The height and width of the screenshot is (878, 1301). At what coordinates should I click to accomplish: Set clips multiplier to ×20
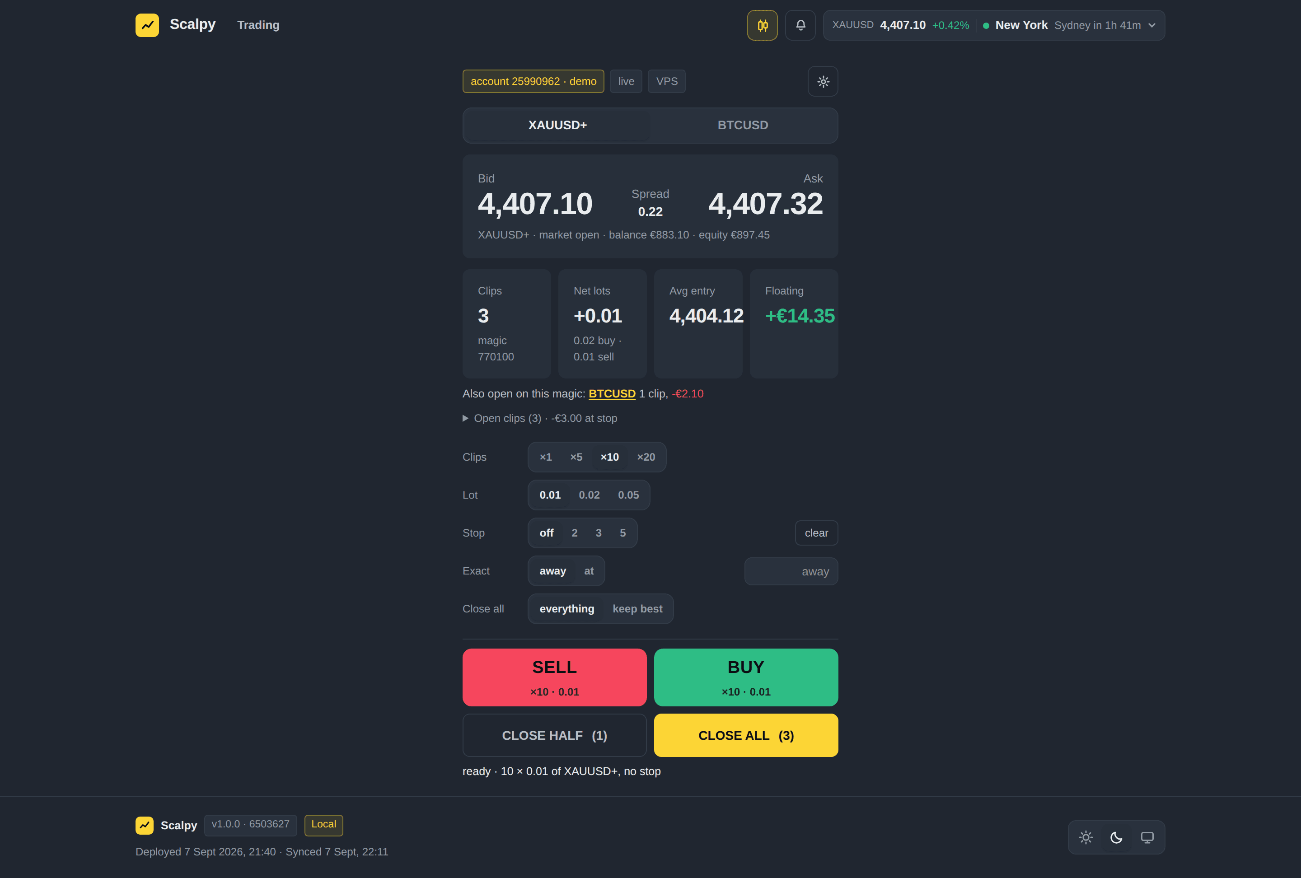pos(646,457)
